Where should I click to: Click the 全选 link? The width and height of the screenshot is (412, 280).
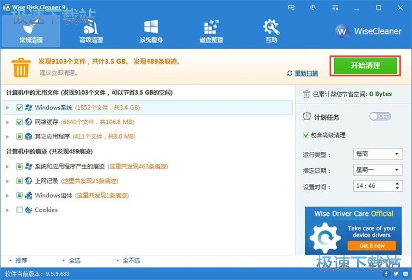75,260
